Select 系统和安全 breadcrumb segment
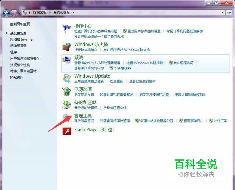 coord(62,12)
